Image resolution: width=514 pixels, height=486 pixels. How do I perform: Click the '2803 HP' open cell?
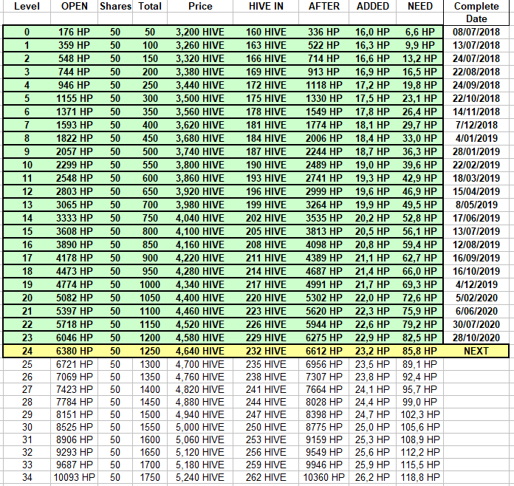(x=75, y=191)
